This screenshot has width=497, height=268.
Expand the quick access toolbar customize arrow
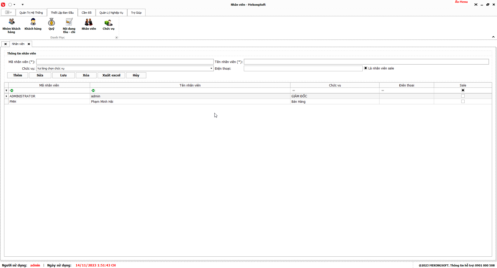click(x=23, y=5)
